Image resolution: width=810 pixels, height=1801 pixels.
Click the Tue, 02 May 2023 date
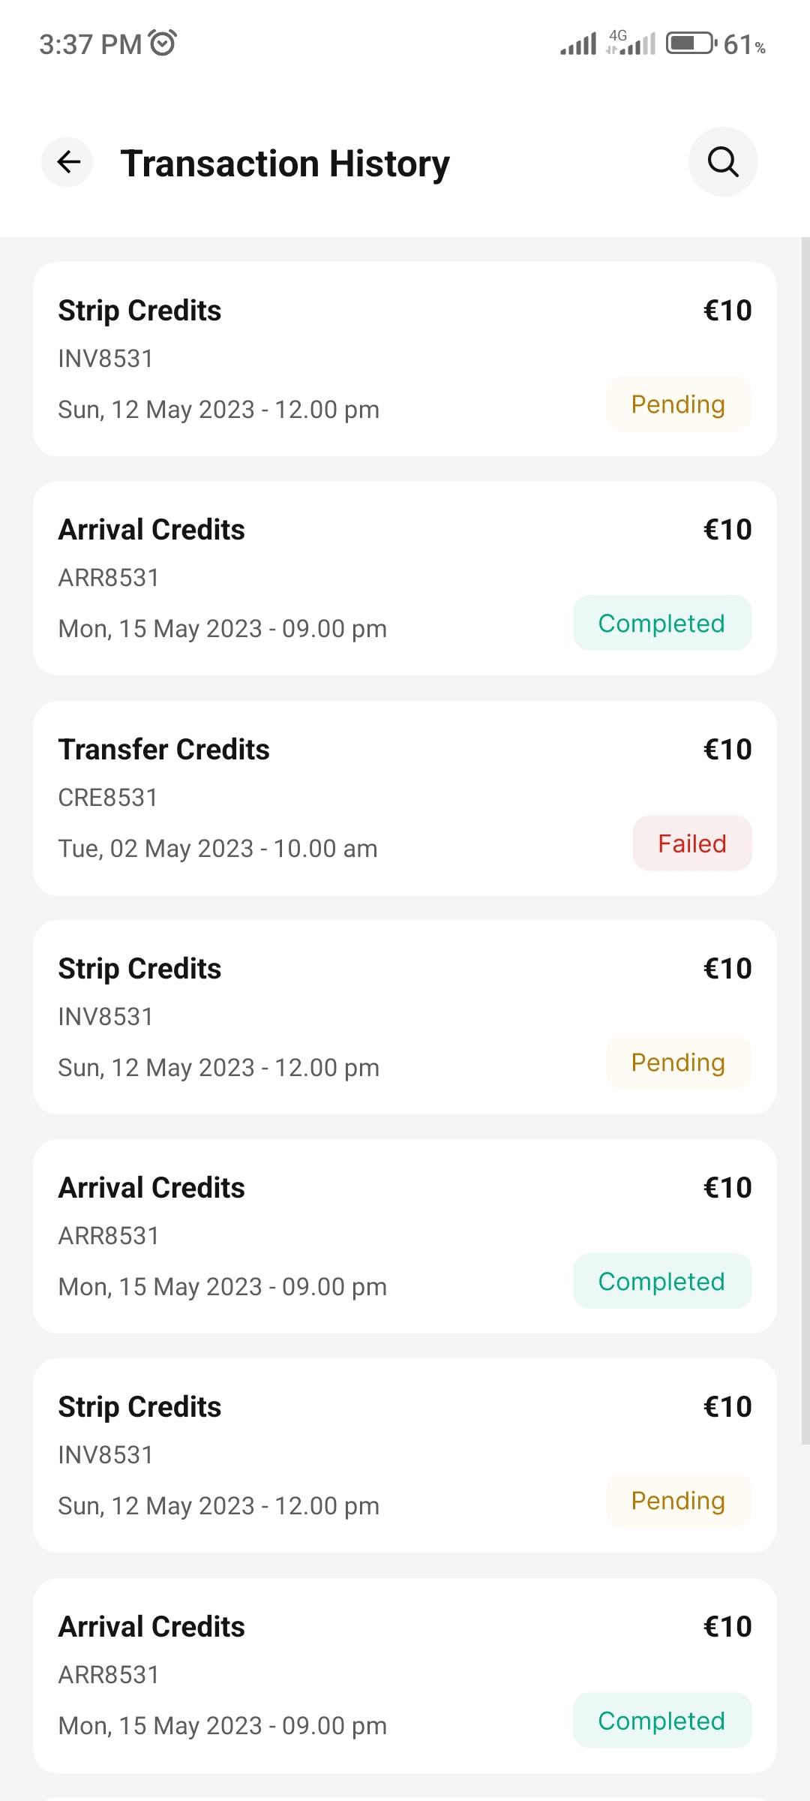(217, 849)
